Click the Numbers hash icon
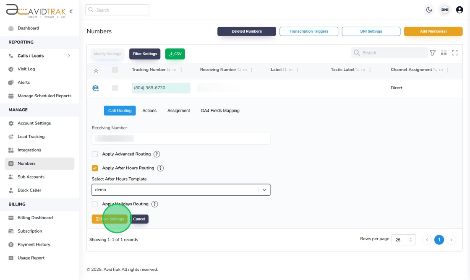The image size is (470, 280). point(11,163)
